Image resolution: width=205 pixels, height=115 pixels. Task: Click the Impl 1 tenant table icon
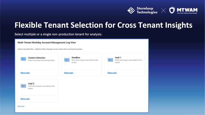pyautogui.click(x=110, y=60)
